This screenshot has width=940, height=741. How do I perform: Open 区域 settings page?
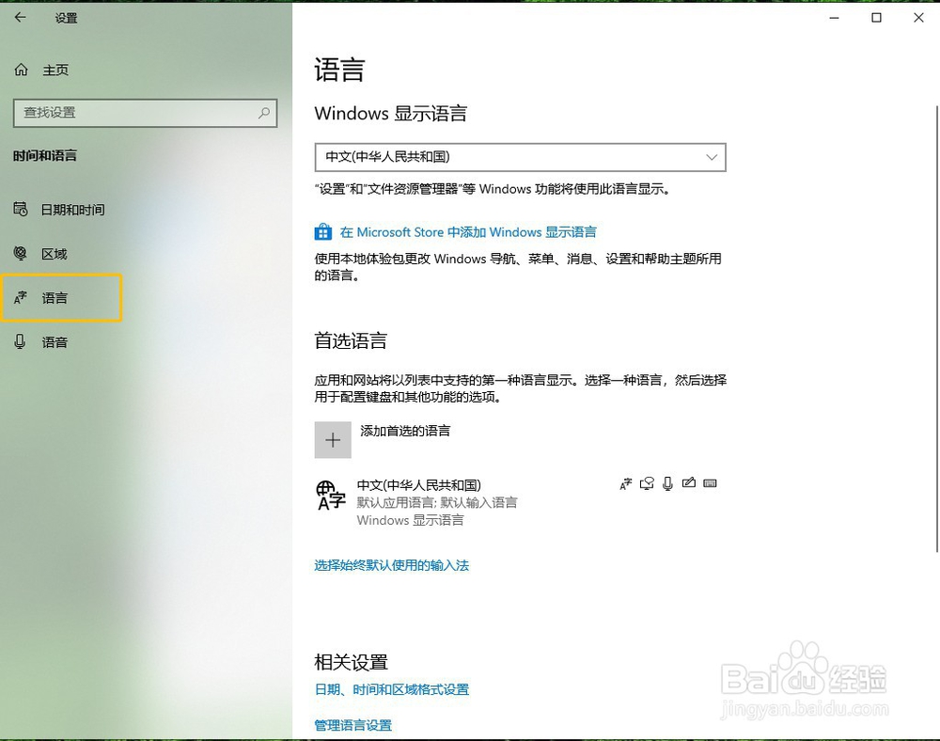[55, 254]
